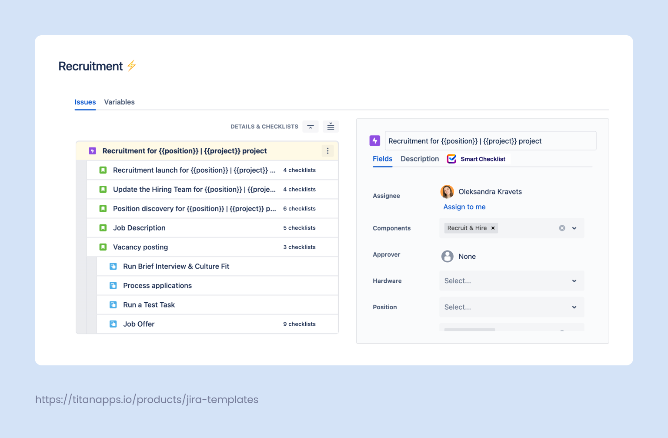
Task: Click inside the issue summary text field
Action: 491,140
